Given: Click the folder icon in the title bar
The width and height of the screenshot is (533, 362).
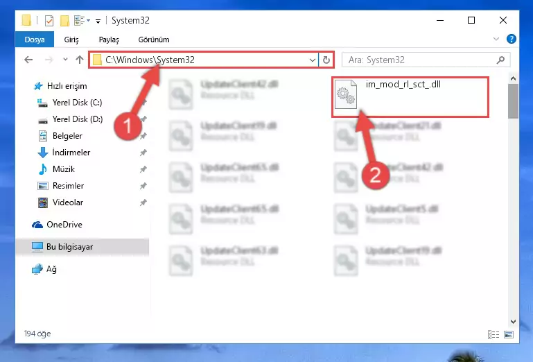Looking at the screenshot, I should [26, 20].
